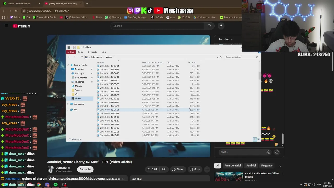
Task: Show more filter chips after Reggaeton
Action: [x=280, y=166]
